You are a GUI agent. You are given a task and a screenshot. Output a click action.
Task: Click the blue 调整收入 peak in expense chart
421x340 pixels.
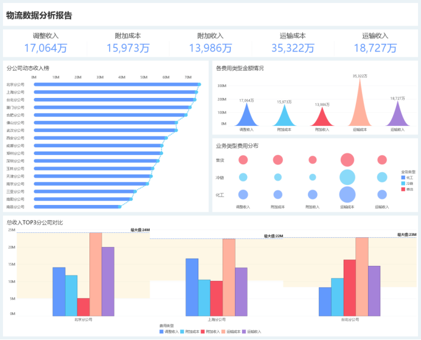[x=246, y=116]
